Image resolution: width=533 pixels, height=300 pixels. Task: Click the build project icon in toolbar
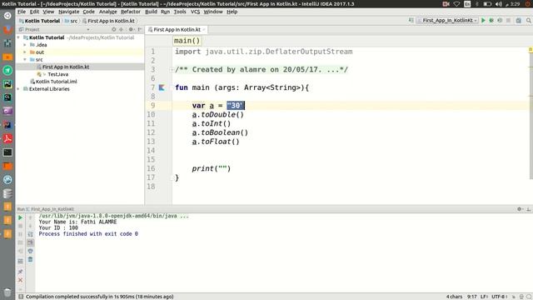[x=411, y=20]
